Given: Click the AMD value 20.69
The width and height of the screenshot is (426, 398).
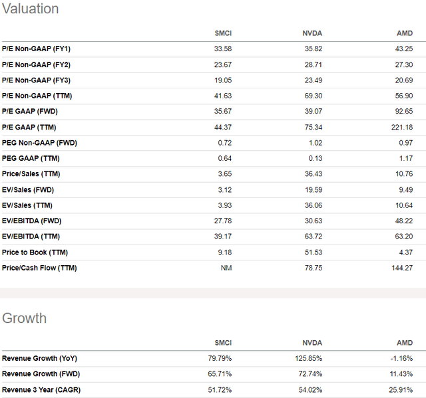Looking at the screenshot, I should pos(404,80).
